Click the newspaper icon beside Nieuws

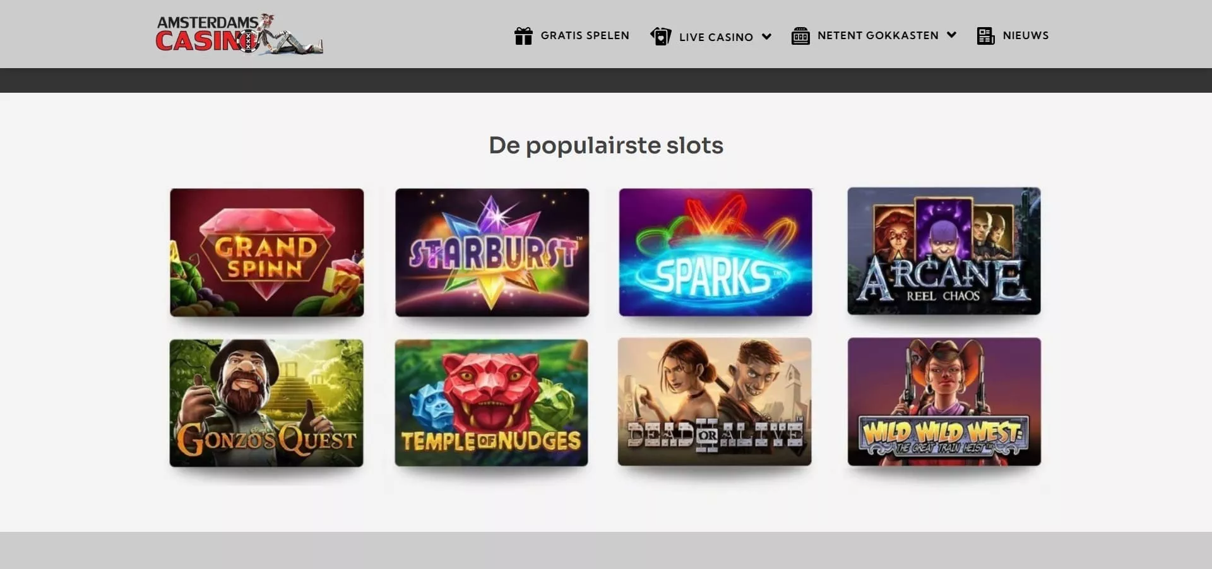coord(985,36)
